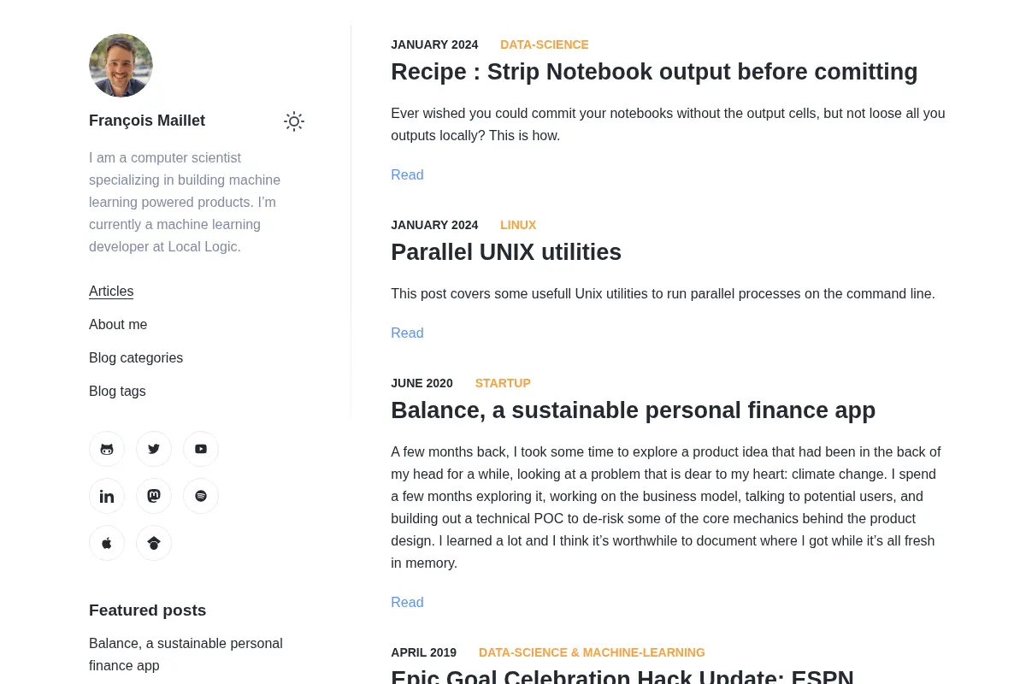This screenshot has width=1026, height=684.
Task: Click François Maillet's profile photo
Action: pyautogui.click(x=121, y=65)
